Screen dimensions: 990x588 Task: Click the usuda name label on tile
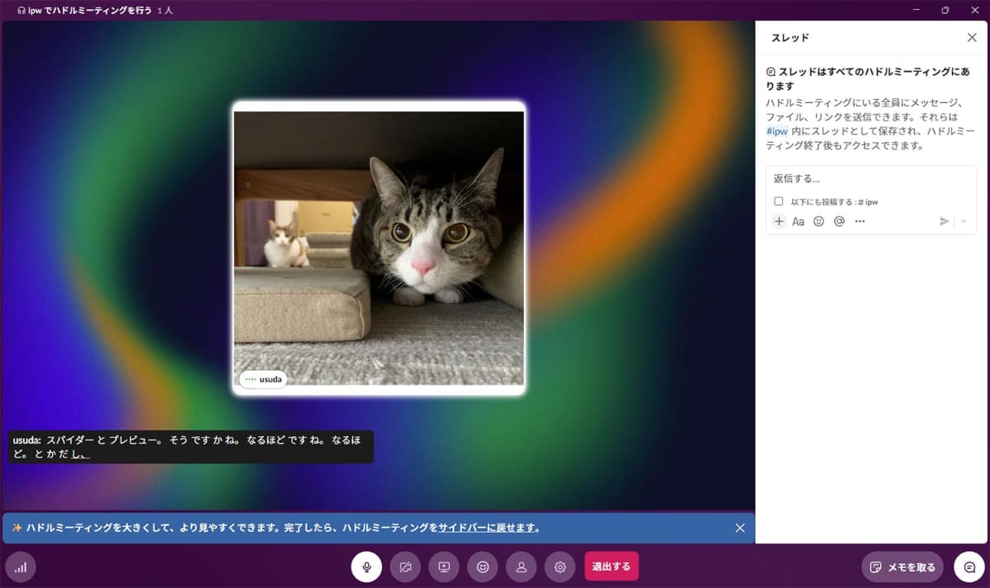[x=263, y=379]
